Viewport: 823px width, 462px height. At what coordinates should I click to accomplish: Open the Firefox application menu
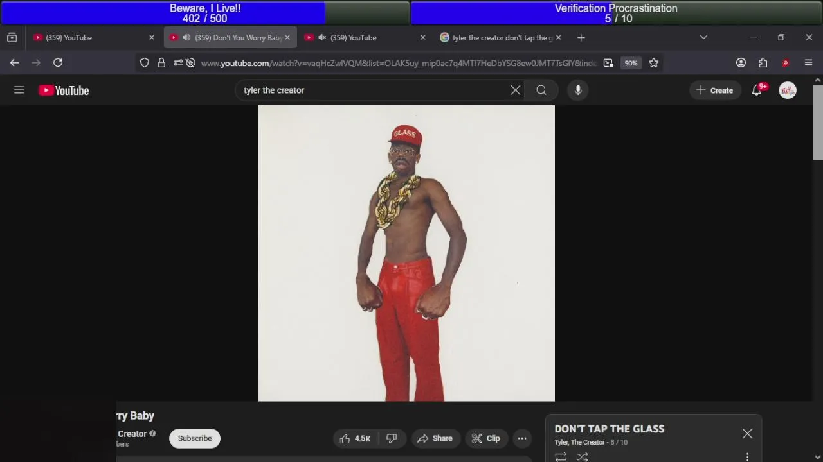tap(808, 63)
